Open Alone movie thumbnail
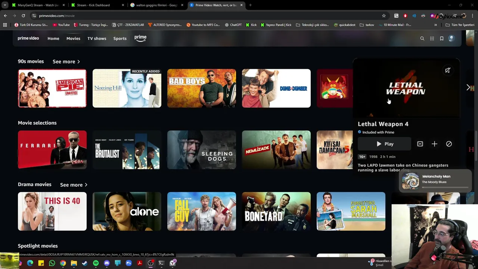478x269 pixels. [127, 211]
